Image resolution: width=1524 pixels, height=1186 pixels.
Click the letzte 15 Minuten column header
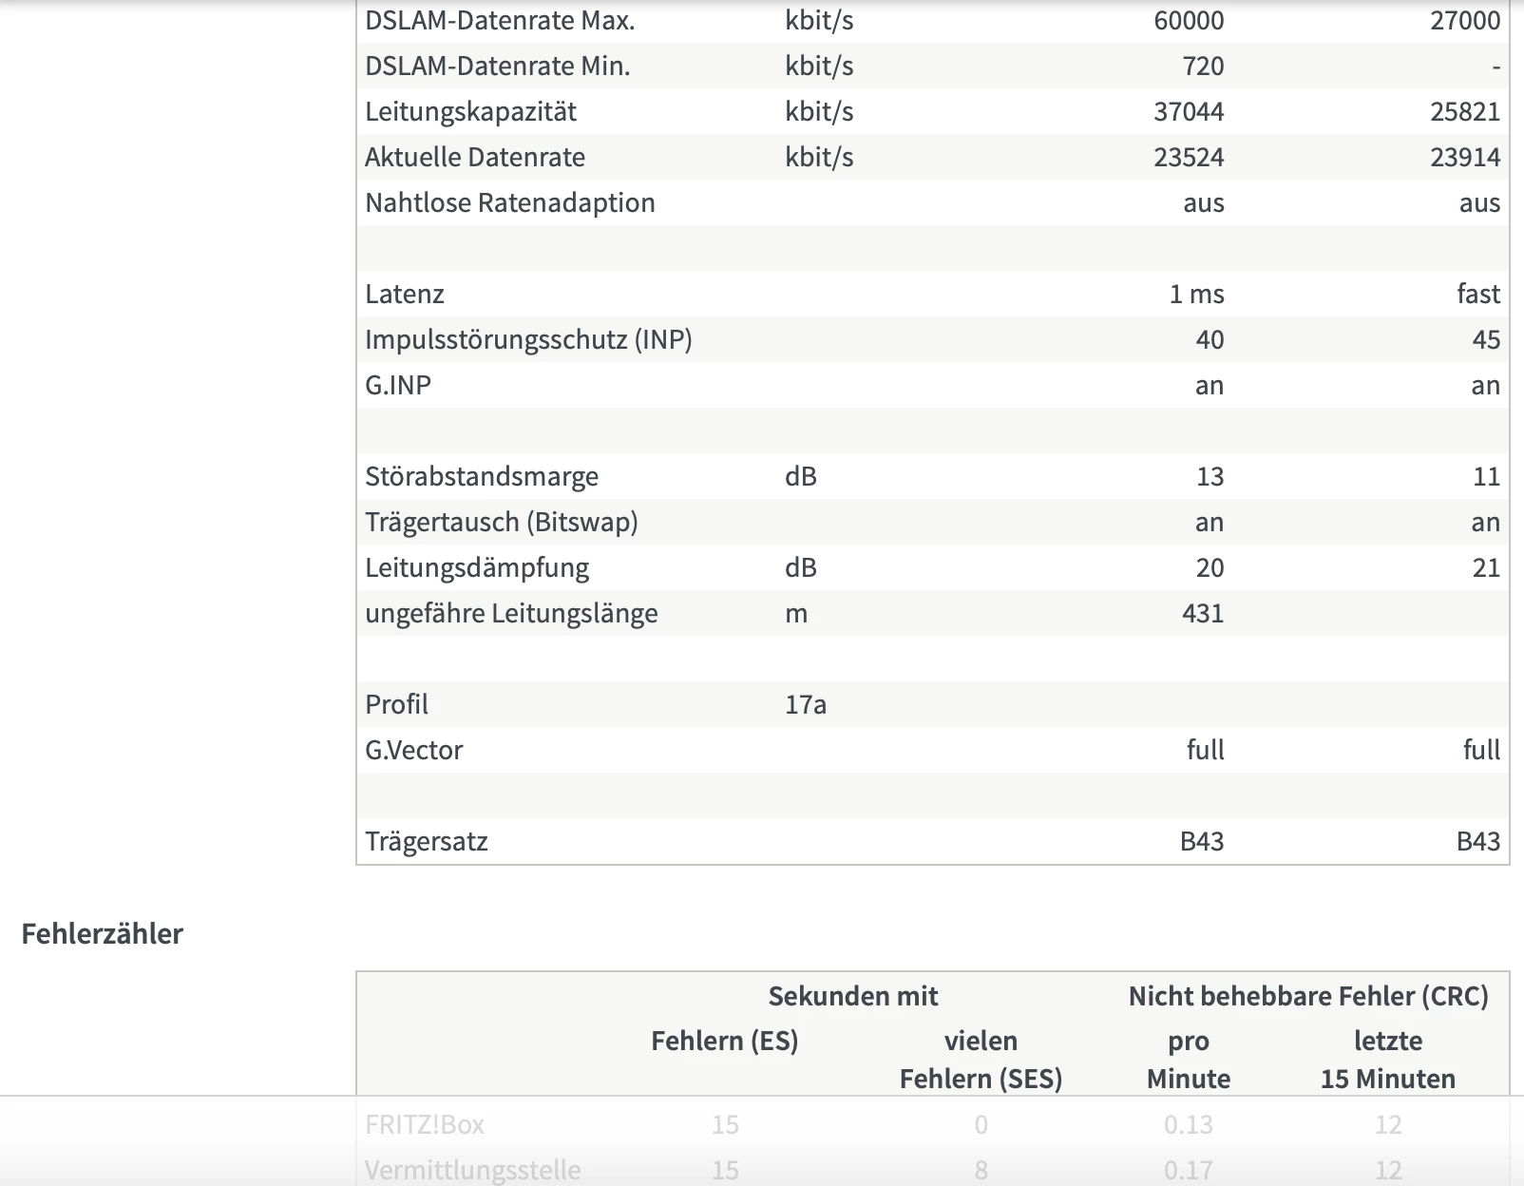(x=1387, y=1060)
